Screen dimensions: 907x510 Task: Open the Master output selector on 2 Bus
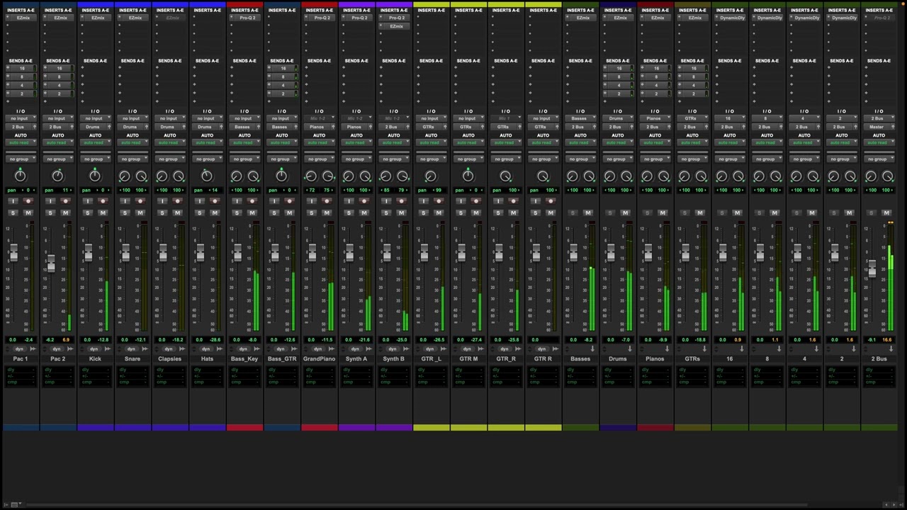pyautogui.click(x=879, y=127)
